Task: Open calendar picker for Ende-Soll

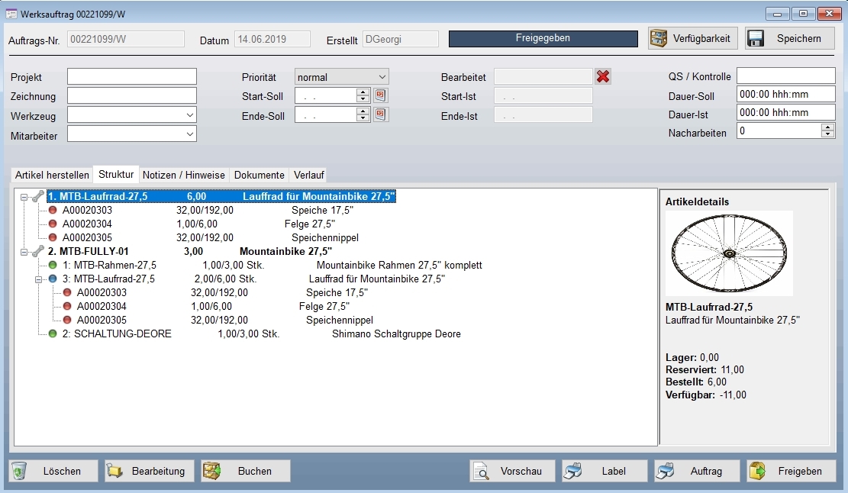Action: (380, 114)
